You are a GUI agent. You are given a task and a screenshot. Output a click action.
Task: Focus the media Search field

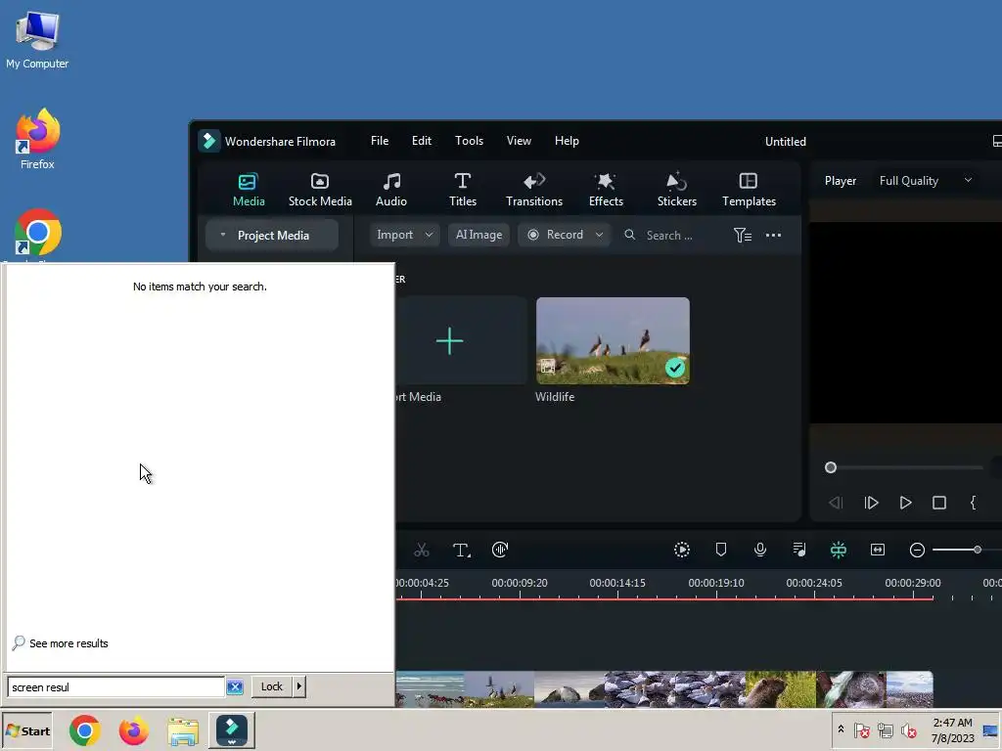pos(669,235)
